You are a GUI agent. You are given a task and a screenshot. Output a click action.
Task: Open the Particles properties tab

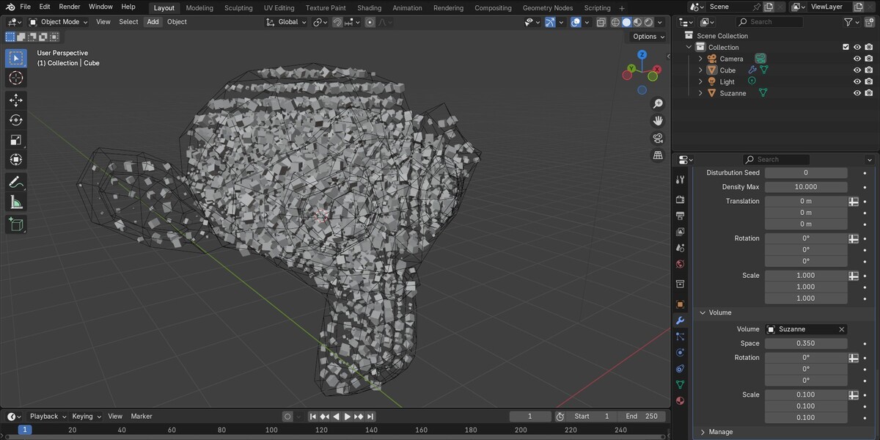tap(680, 337)
